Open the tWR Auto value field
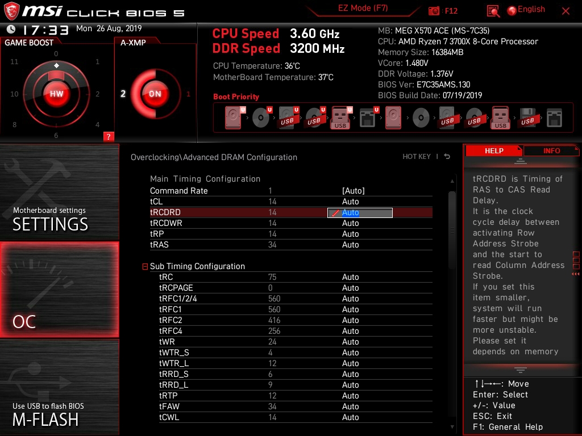 tap(350, 342)
